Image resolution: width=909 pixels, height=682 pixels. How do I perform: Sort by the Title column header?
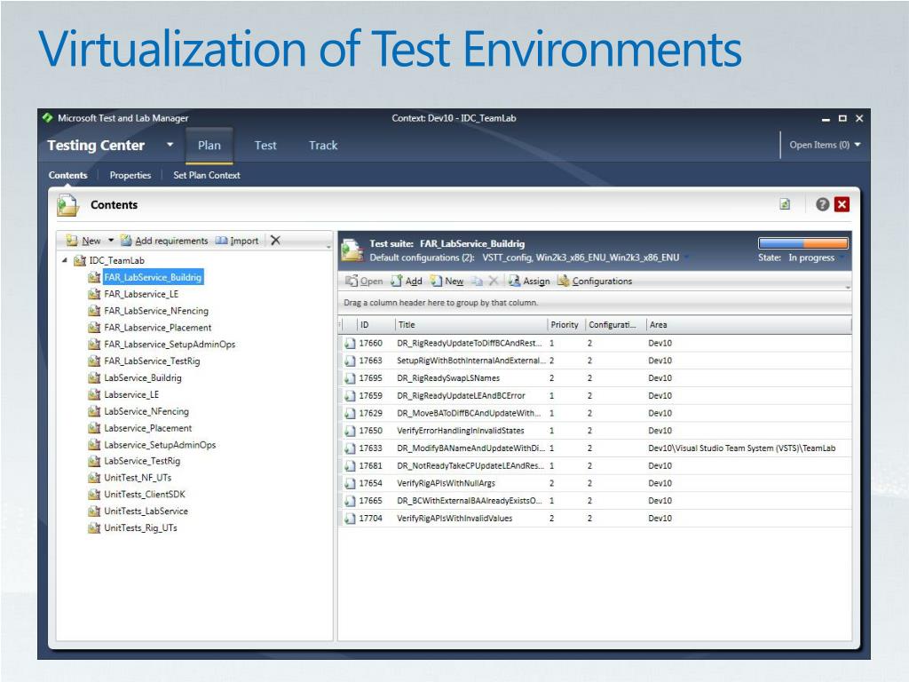(471, 325)
